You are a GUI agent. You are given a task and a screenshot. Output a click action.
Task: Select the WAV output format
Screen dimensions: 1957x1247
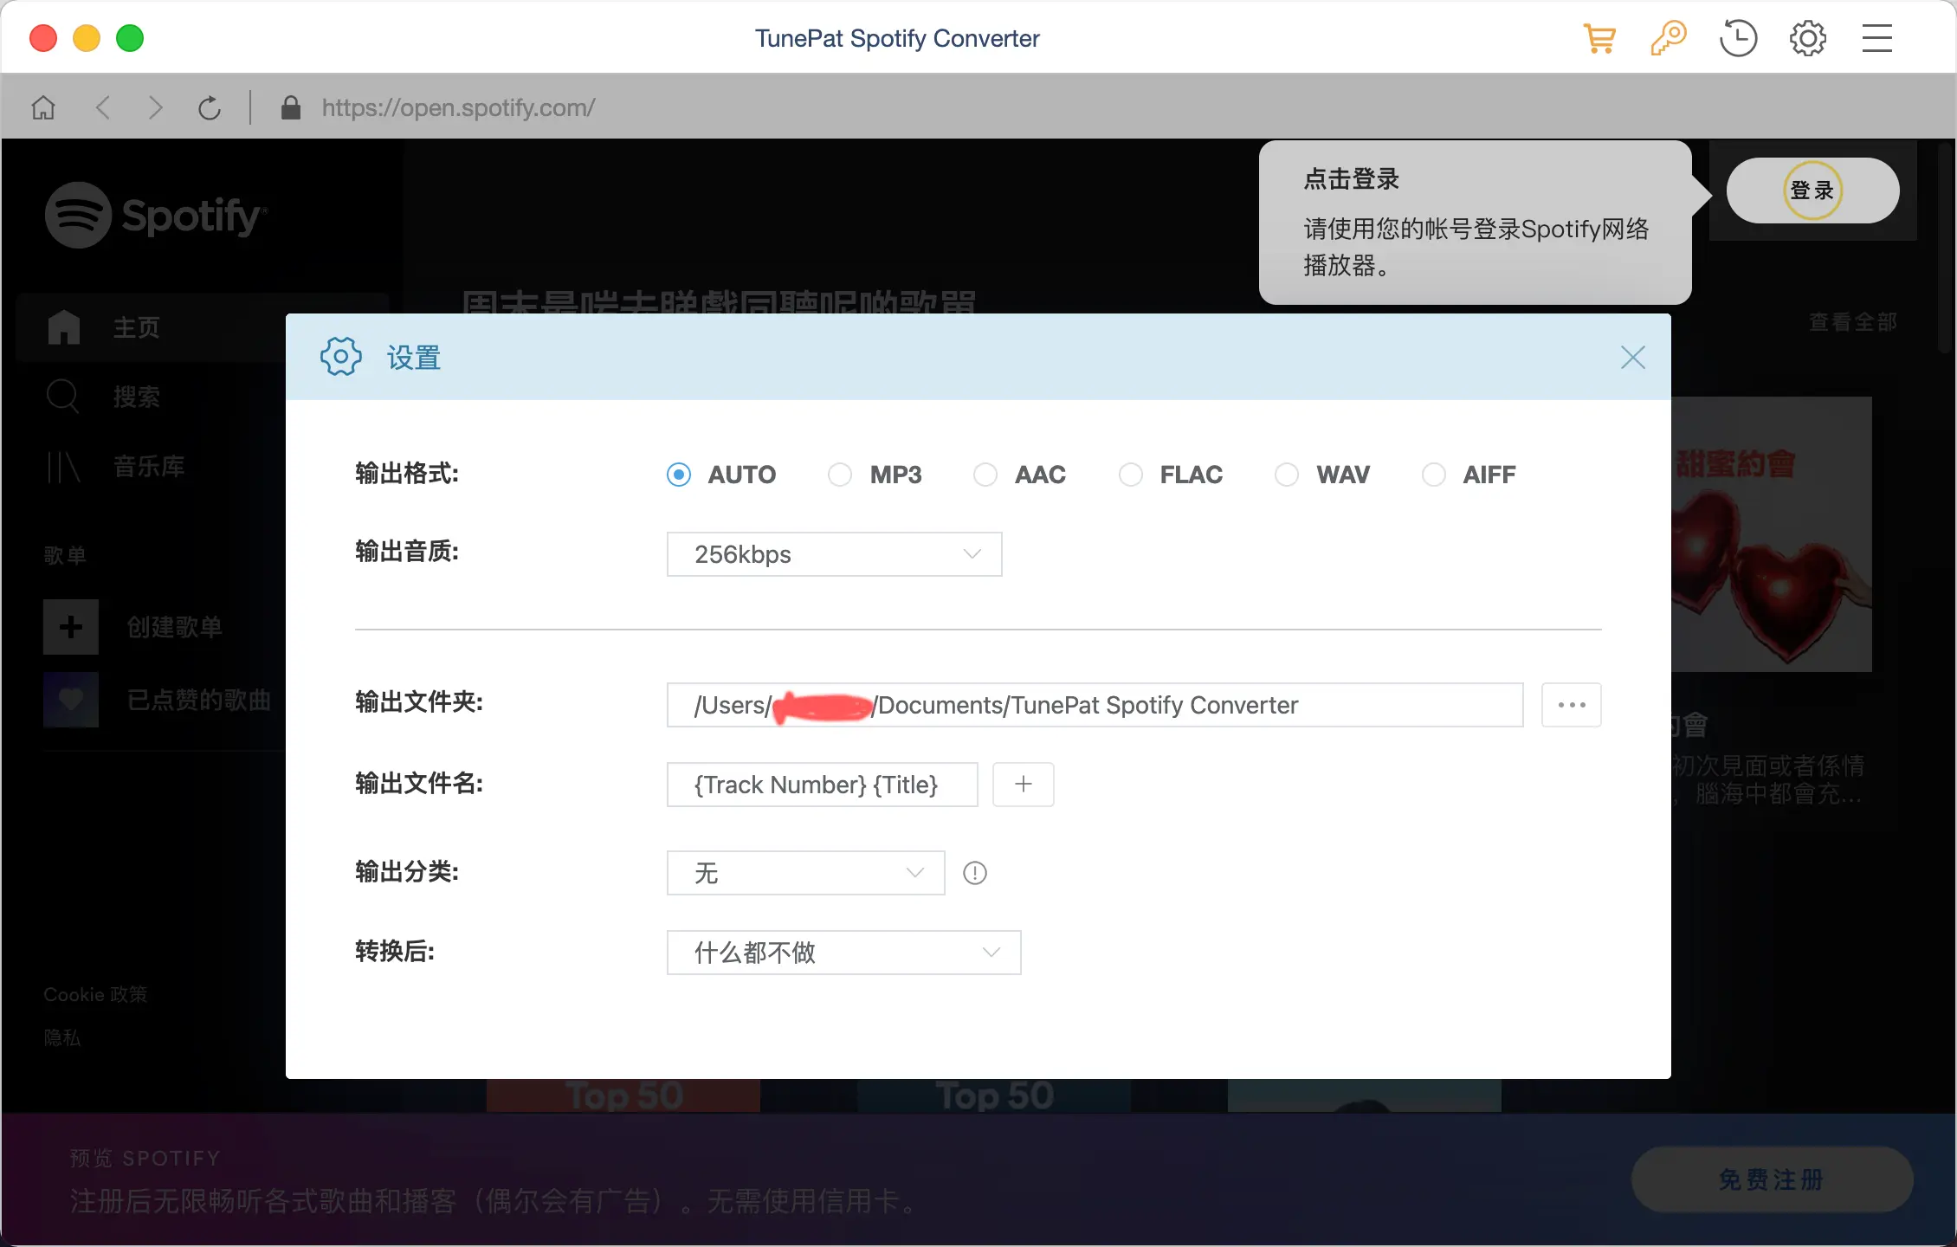tap(1287, 475)
